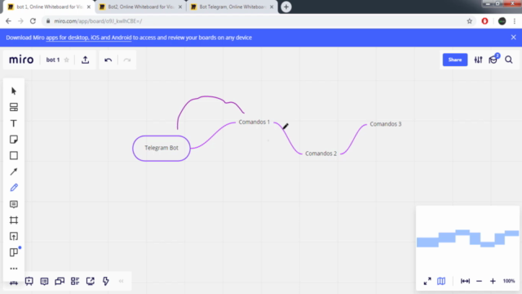Open board search magnifier

coord(509,60)
